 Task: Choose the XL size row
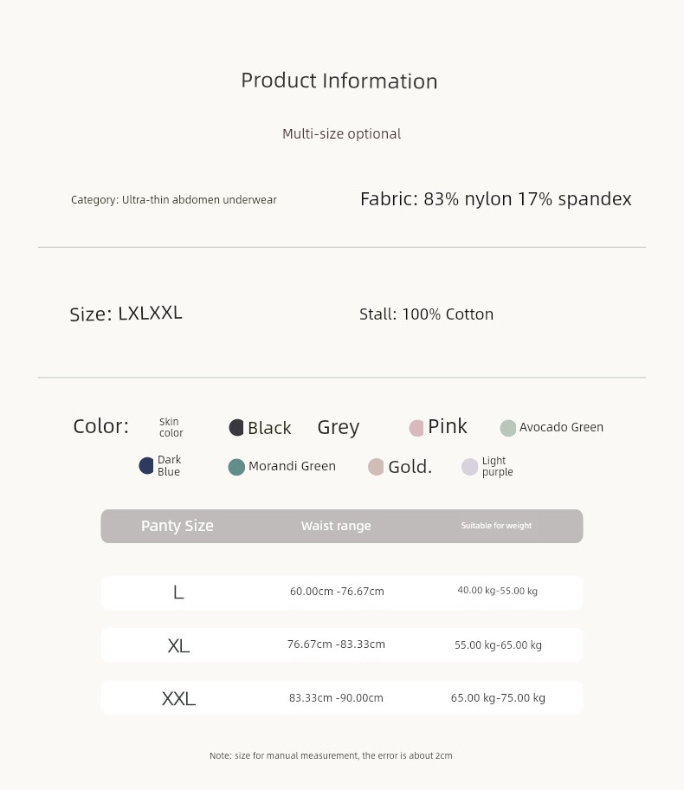(x=341, y=644)
